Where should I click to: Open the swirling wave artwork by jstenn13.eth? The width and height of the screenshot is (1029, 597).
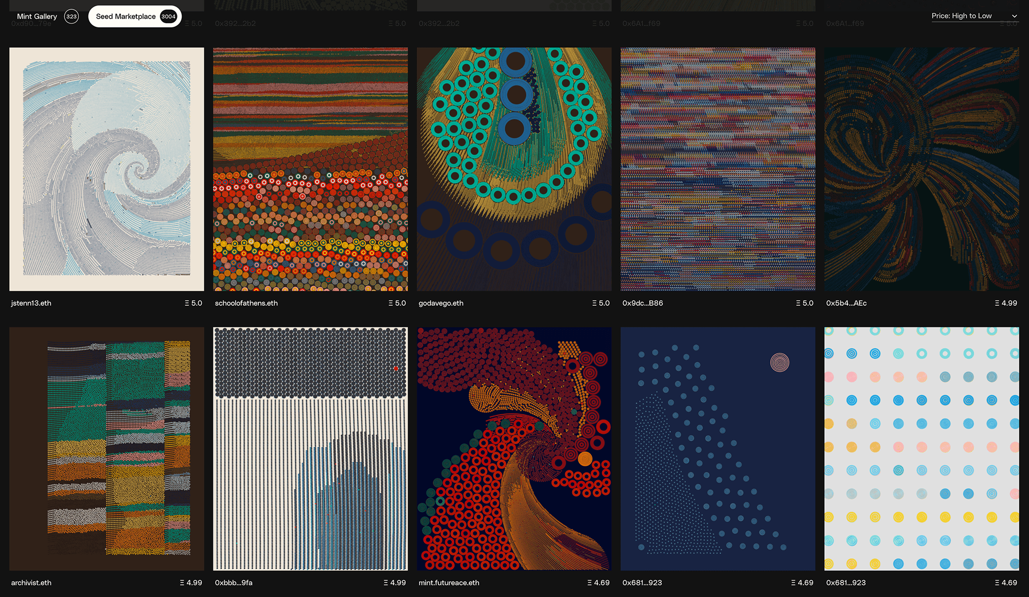107,169
